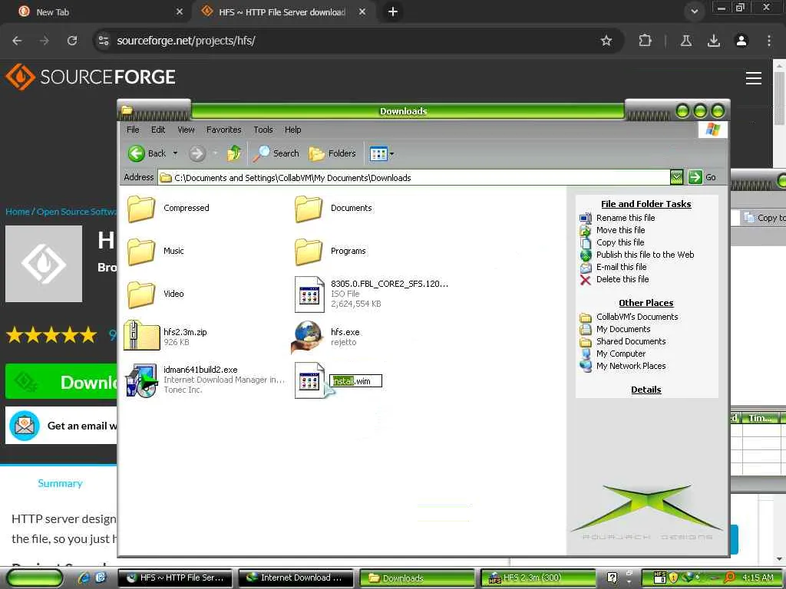Open the browser Extensions puzzle icon
The height and width of the screenshot is (589, 786).
tap(645, 41)
